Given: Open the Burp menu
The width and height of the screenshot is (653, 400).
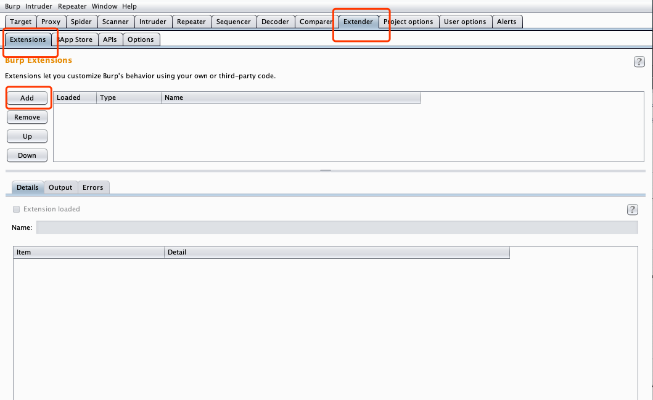Looking at the screenshot, I should [x=12, y=6].
